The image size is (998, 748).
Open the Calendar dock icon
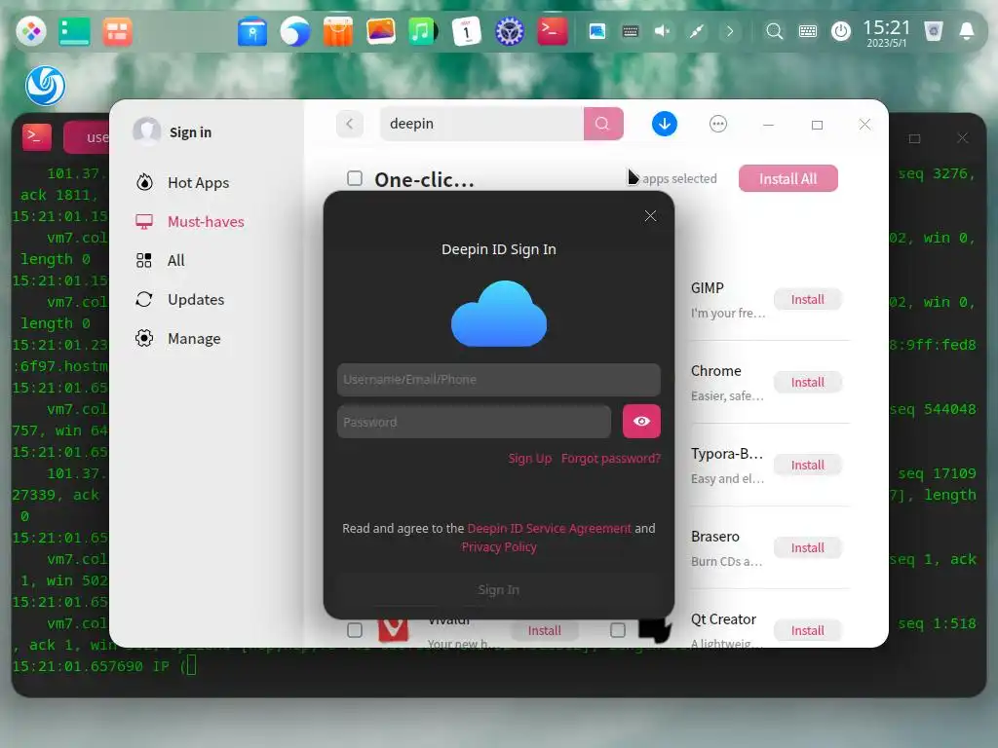click(x=466, y=31)
